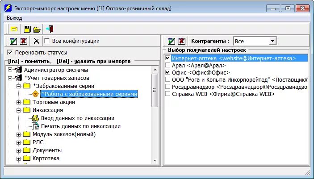Viewport: 314px width, 179px height.
Task: Click tree scrollbar up arrow
Action: tap(155, 70)
